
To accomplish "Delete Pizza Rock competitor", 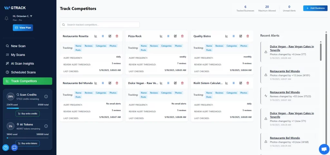I will tap(182, 36).
